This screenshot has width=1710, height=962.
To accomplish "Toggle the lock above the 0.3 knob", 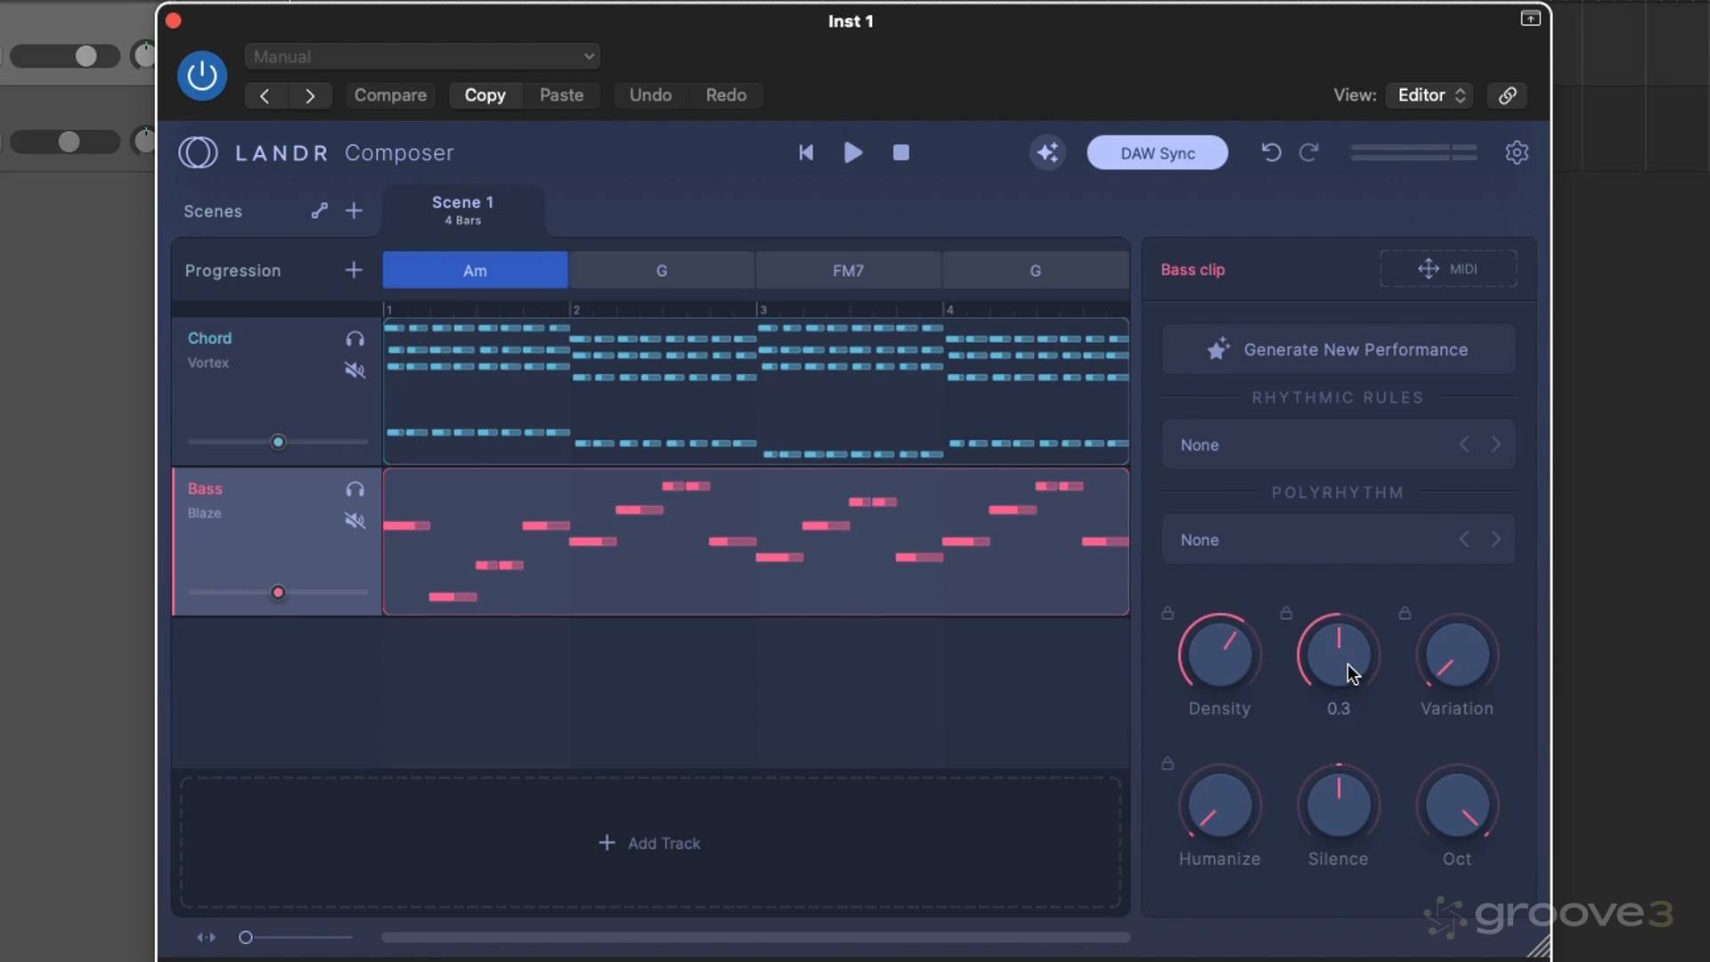I will (x=1286, y=613).
